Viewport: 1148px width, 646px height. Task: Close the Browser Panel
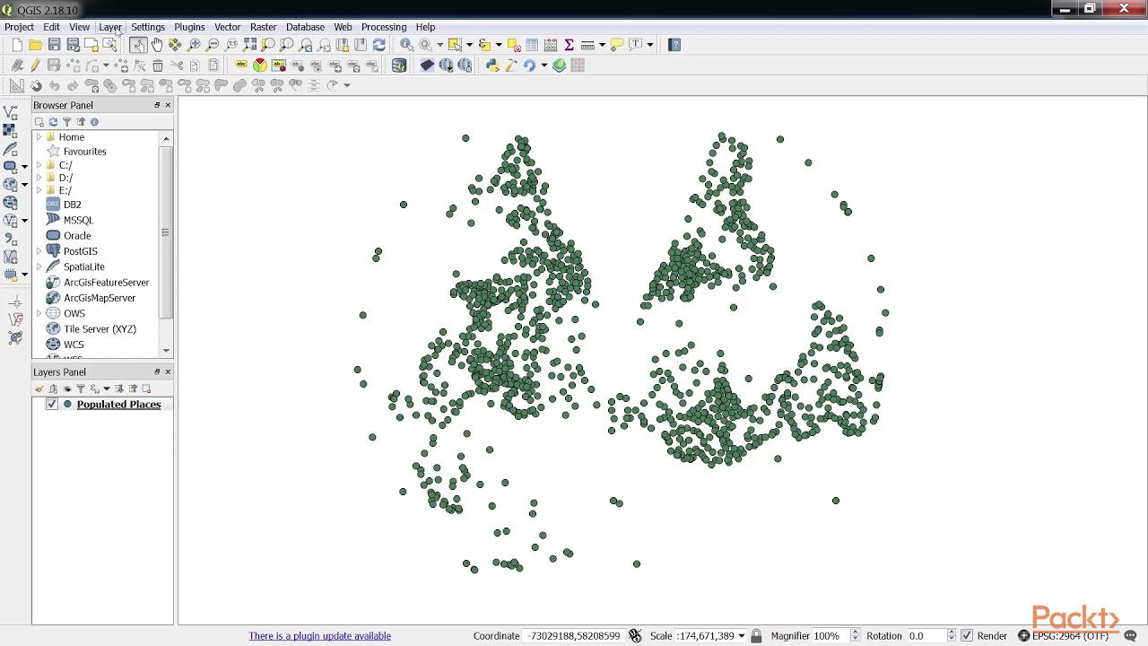pos(168,105)
